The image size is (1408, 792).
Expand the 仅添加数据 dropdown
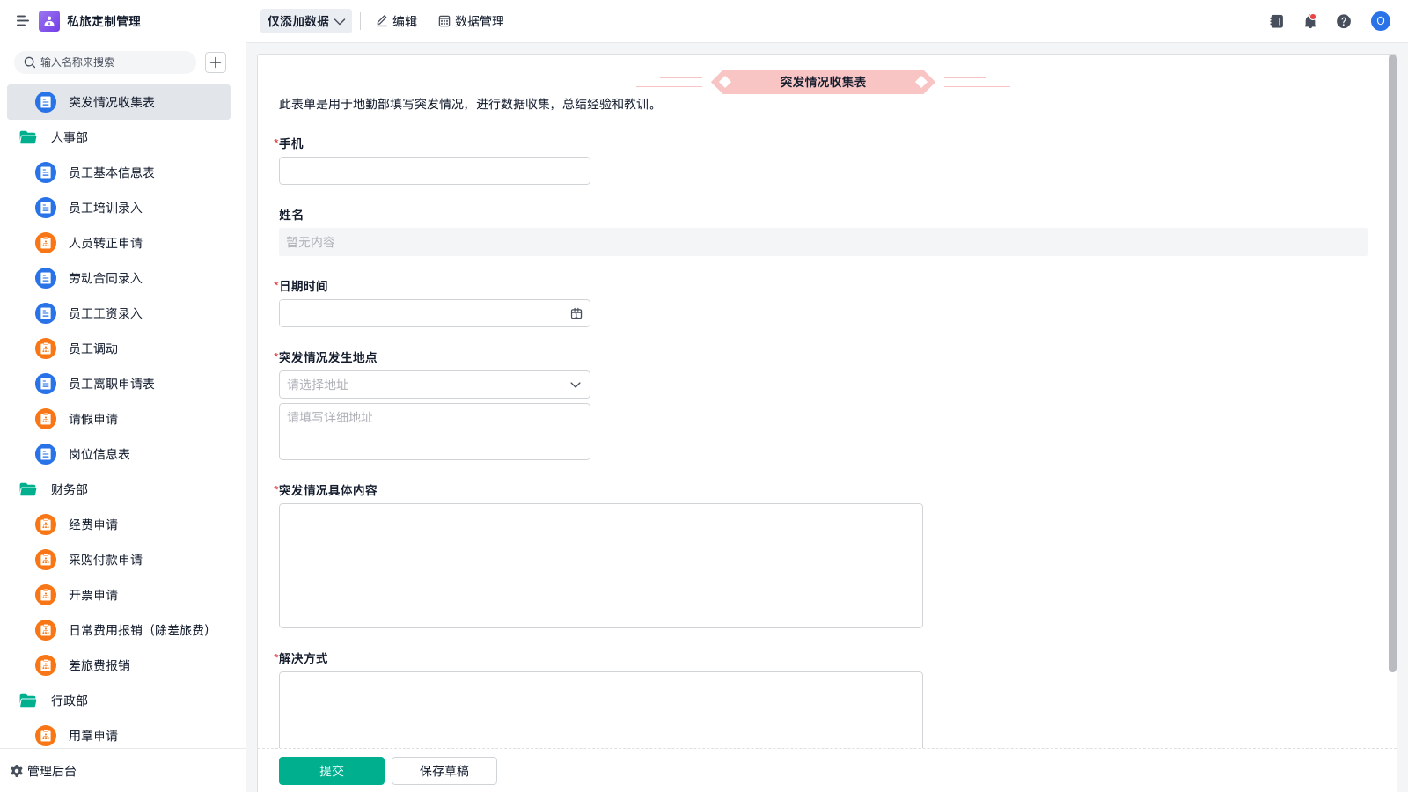[306, 21]
